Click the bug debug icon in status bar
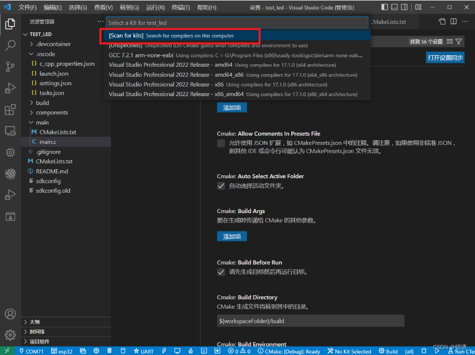 [x=424, y=351]
